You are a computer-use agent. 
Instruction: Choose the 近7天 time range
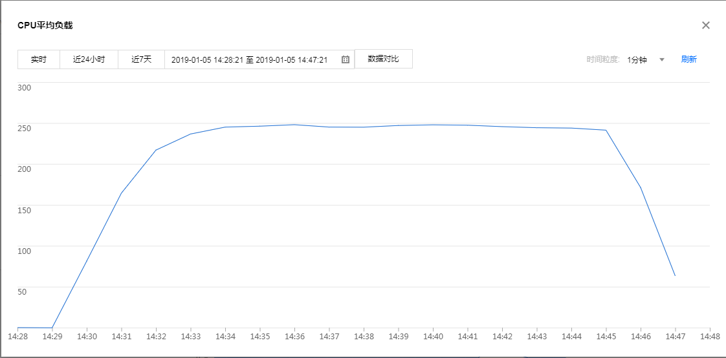[x=141, y=59]
